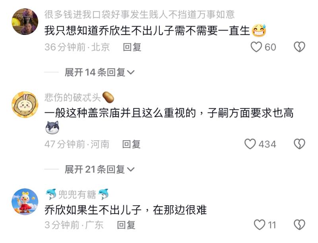Open the rabbit potato avatar profile
Image resolution: width=318 pixels, height=243 pixels.
pos(25,105)
